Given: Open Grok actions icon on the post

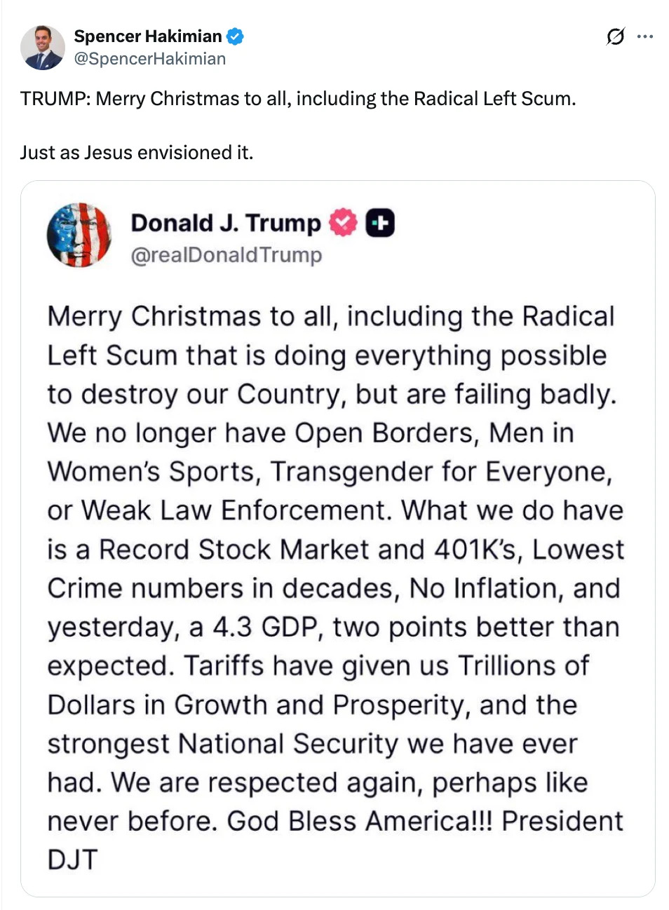Looking at the screenshot, I should [x=615, y=36].
